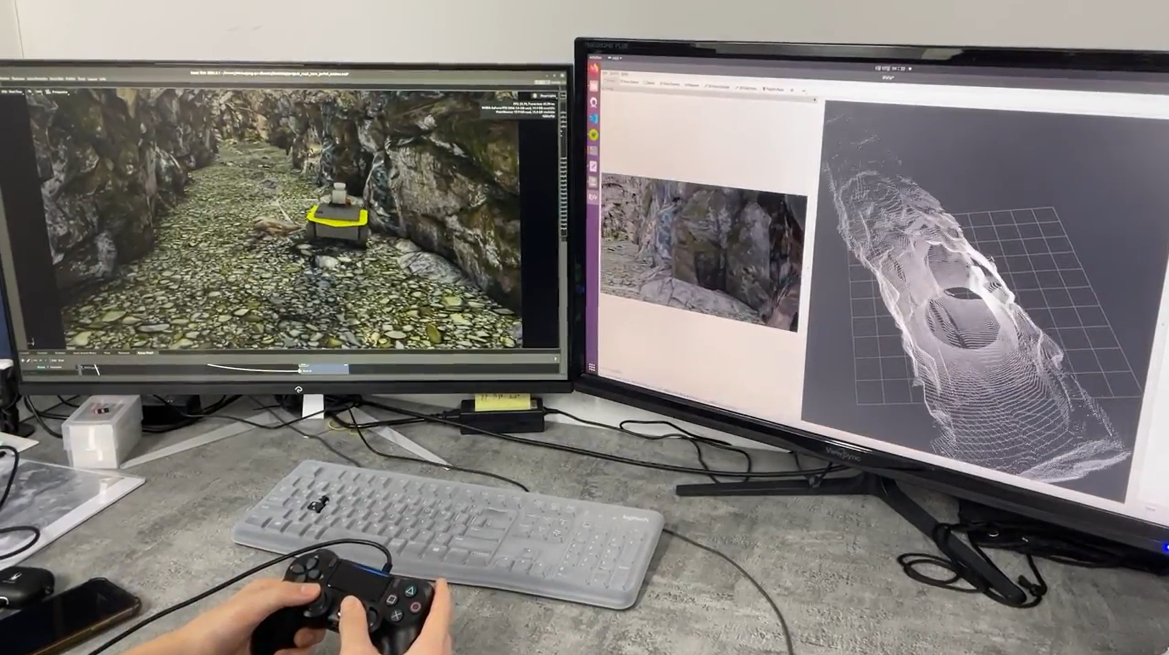Open the Perspective camera dropdown

[x=59, y=92]
